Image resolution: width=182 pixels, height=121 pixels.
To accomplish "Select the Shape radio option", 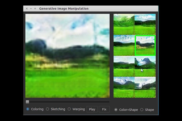I will click(142, 110).
